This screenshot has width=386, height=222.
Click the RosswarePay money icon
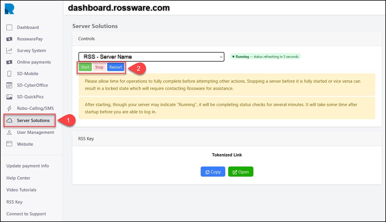[x=9, y=39]
